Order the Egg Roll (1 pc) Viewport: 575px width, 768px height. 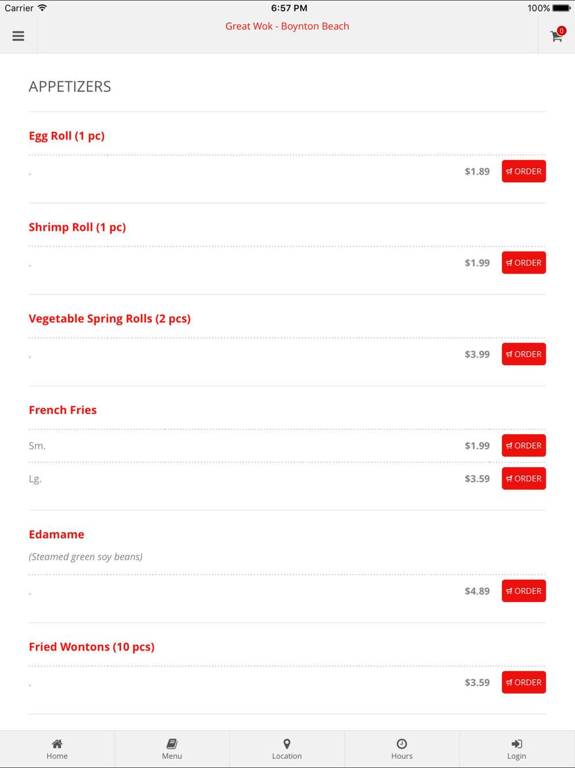coord(524,172)
